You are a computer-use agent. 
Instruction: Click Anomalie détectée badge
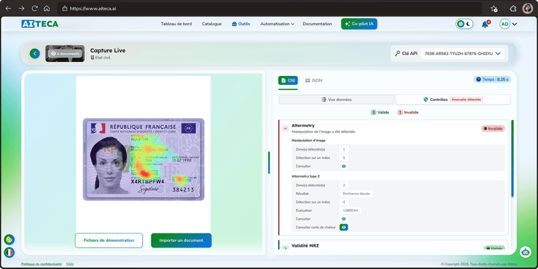coord(466,100)
